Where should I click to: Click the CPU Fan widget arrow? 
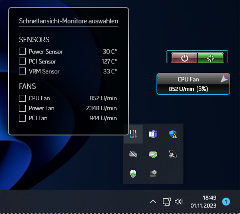point(224,79)
